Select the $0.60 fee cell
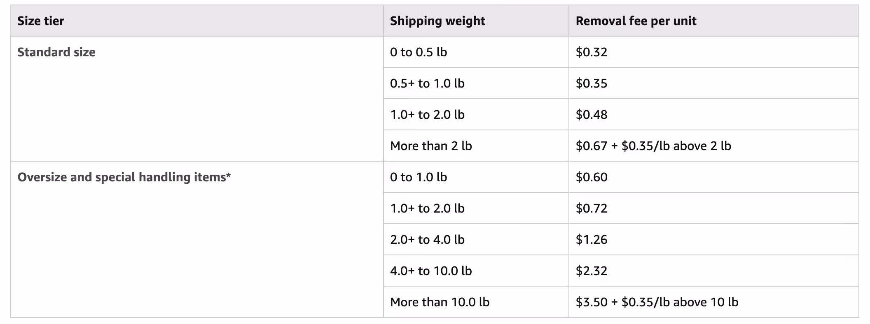The width and height of the screenshot is (870, 324). [713, 177]
